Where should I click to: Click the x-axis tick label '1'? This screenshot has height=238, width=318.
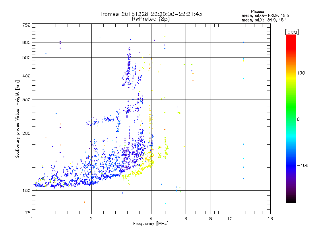coord(32,219)
